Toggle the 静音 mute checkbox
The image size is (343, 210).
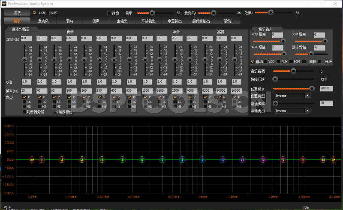click(109, 13)
